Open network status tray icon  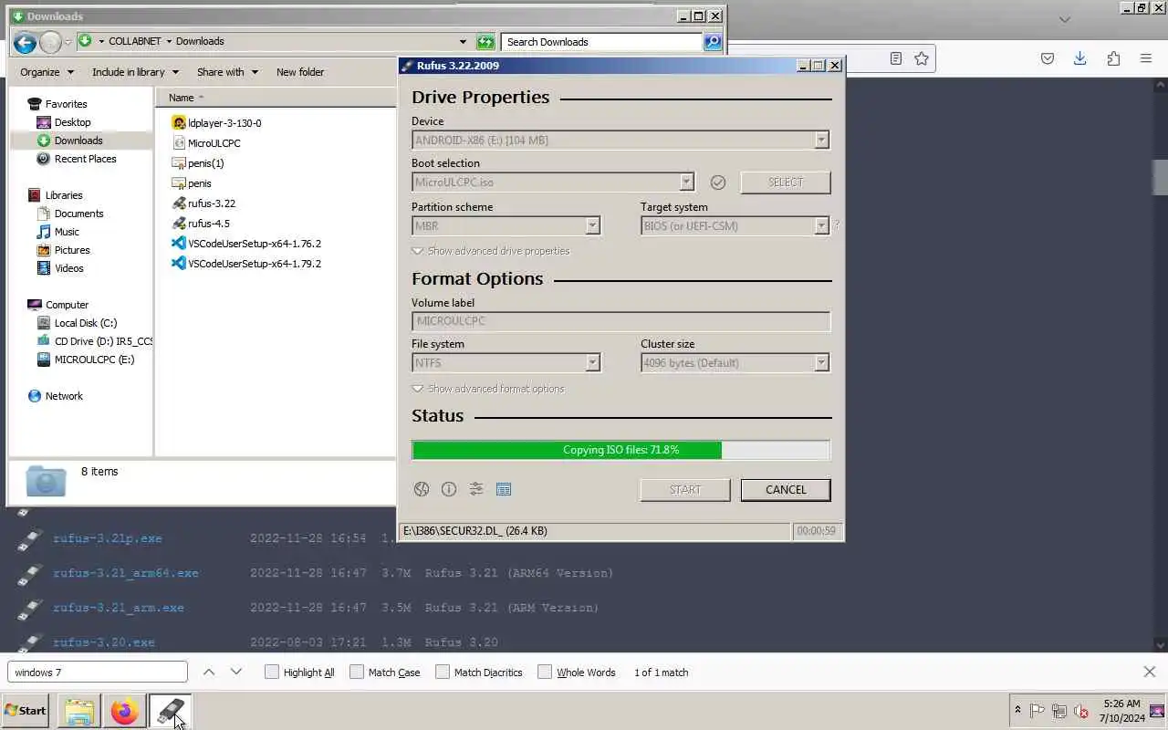click(1059, 711)
